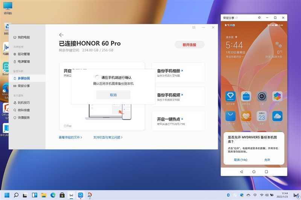Viewport: 301px width, 200px height.
Task: Open Task View on the taskbar
Action: (x=25, y=195)
